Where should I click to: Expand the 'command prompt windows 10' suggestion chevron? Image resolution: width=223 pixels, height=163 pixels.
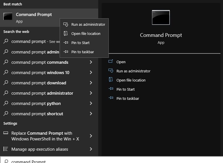(91, 72)
